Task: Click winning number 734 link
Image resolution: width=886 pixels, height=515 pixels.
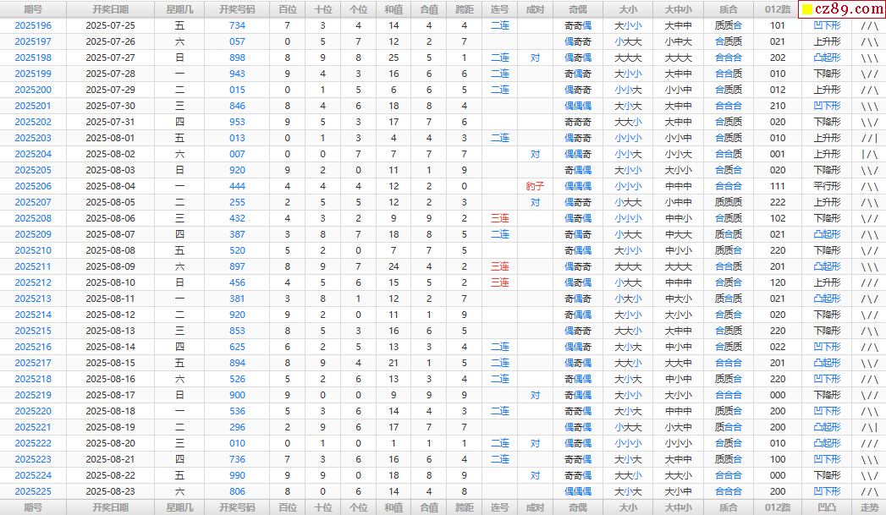Action: [x=237, y=25]
